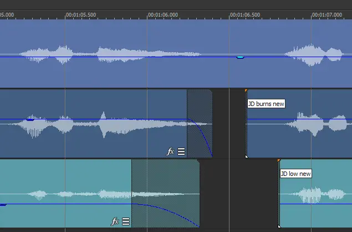Click bottom-left corner handle of 'JD low new' clip
352x232 pixels.
(279, 226)
